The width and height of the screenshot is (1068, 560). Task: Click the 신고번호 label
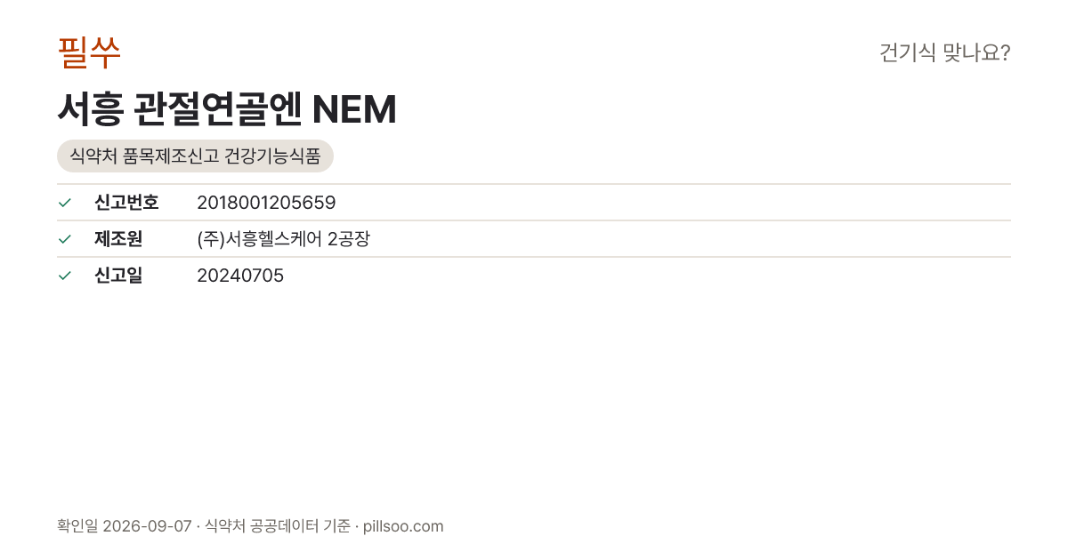(126, 203)
